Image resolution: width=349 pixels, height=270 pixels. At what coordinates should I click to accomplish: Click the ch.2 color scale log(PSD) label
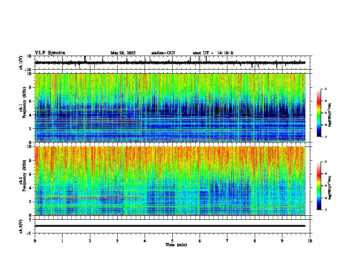click(x=330, y=187)
